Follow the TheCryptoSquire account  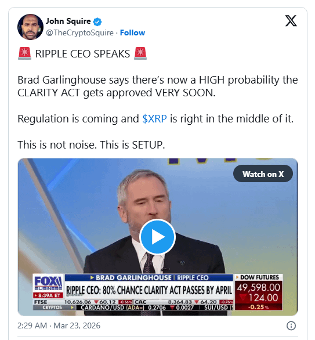click(132, 32)
